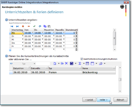
Task: Open entry with blue folder icon
Action: [62, 64]
